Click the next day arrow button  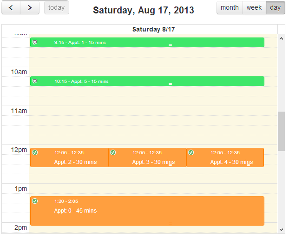(x=30, y=8)
